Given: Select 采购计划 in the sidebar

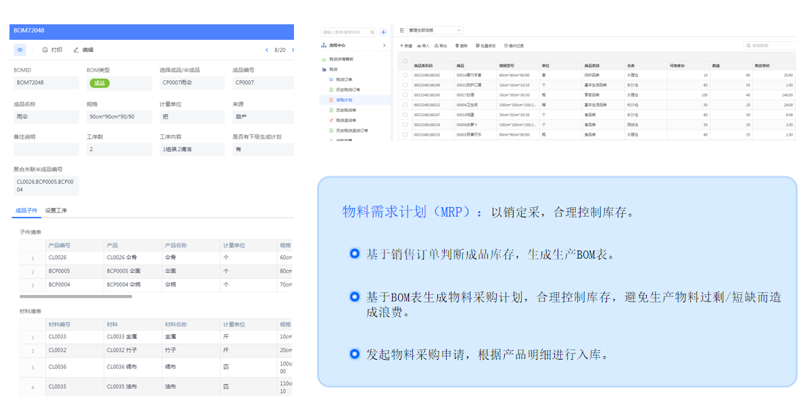Looking at the screenshot, I should point(344,100).
